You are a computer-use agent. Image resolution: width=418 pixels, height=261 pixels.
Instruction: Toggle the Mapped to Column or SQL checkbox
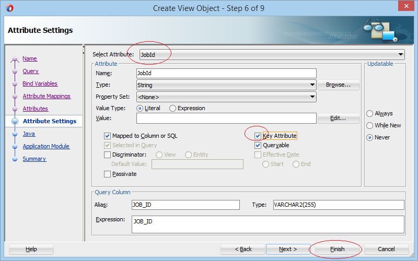[x=107, y=136]
